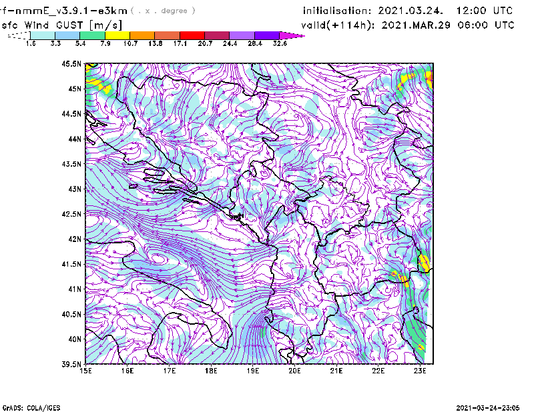Click the '42N' latitude label
The image size is (534, 412).
coord(75,239)
